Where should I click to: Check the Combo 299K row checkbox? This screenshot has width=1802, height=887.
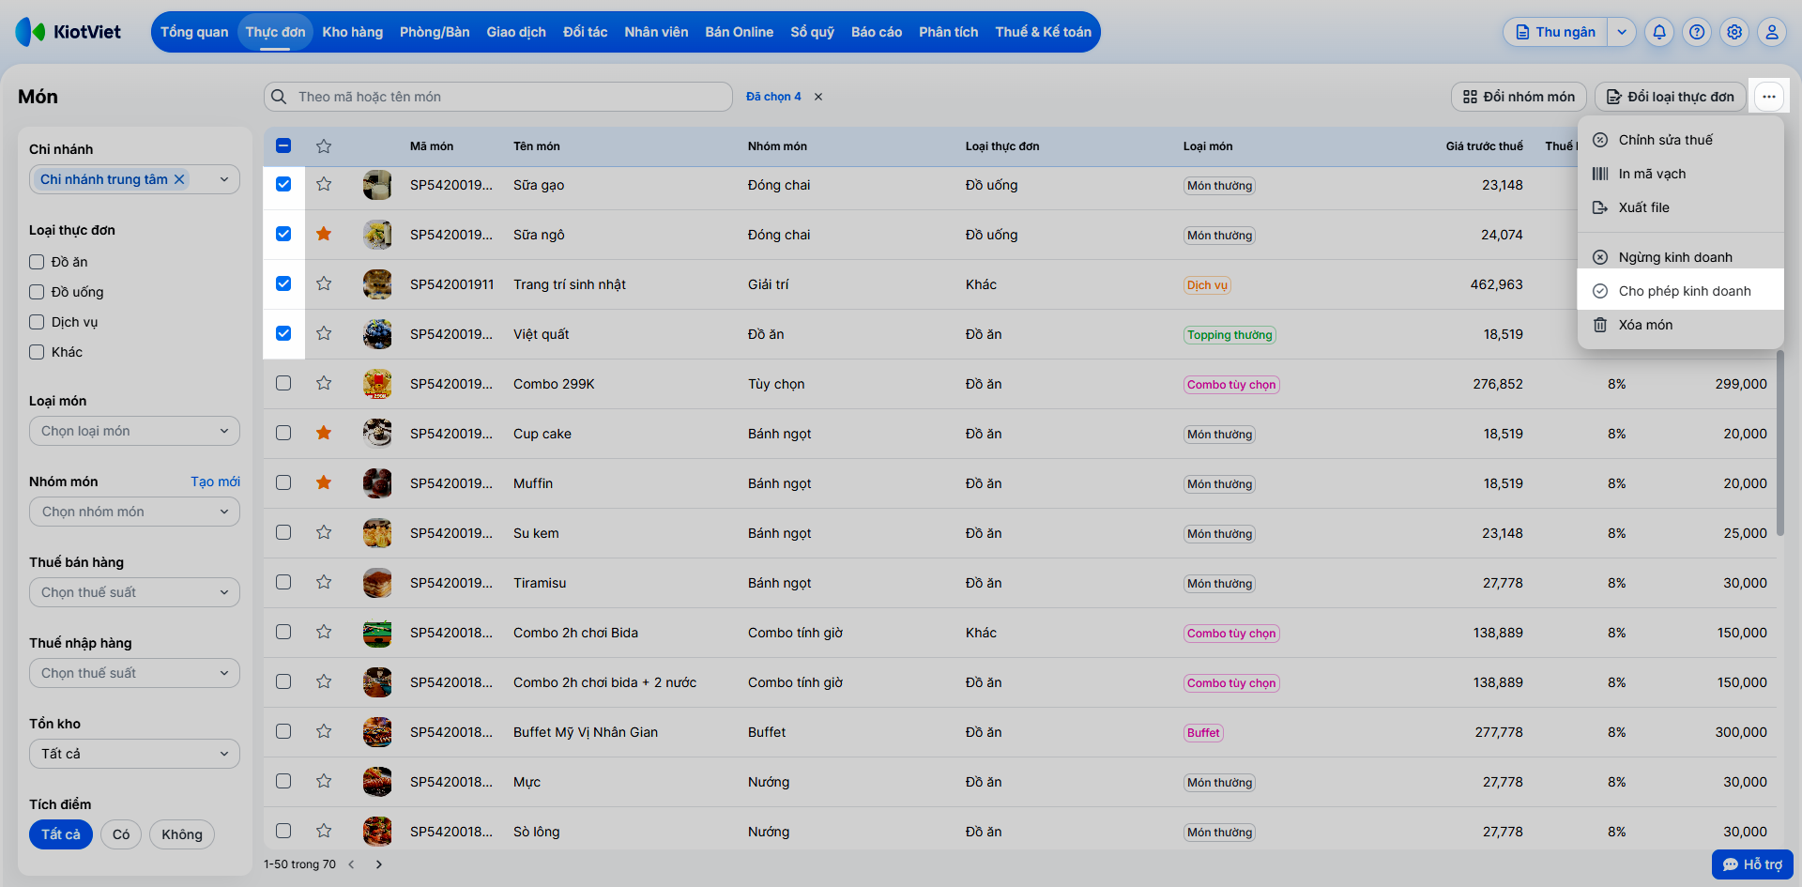283,383
